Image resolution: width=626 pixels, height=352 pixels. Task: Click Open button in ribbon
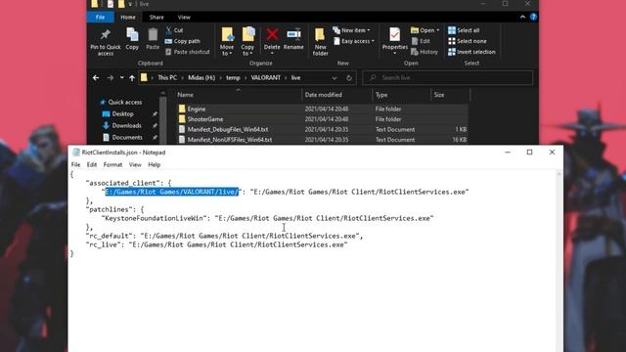click(425, 30)
